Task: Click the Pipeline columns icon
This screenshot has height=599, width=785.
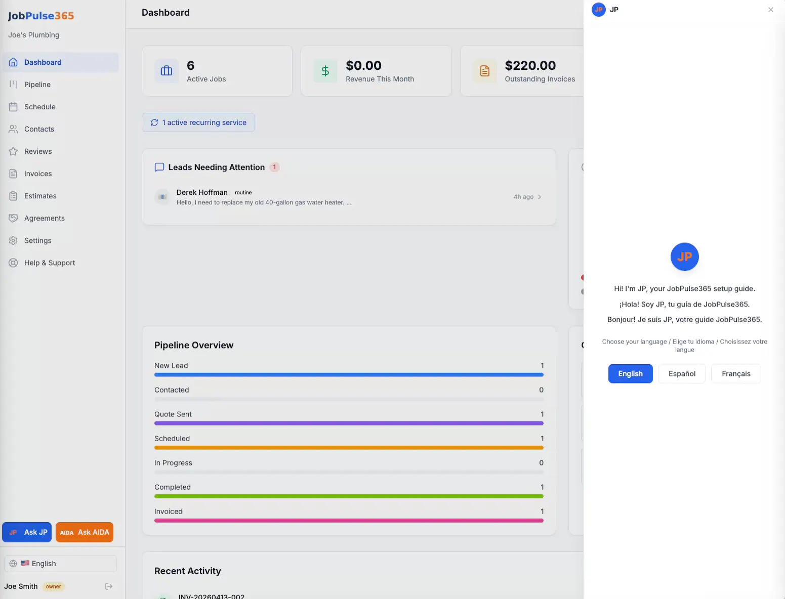Action: coord(14,84)
